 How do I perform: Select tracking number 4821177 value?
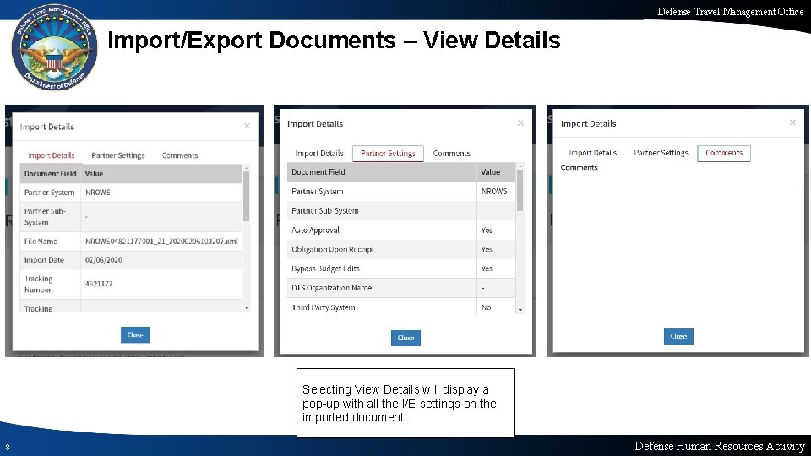click(99, 284)
